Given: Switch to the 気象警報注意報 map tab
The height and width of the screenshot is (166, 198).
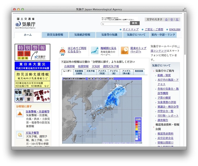Looking at the screenshot, I should [79, 72].
